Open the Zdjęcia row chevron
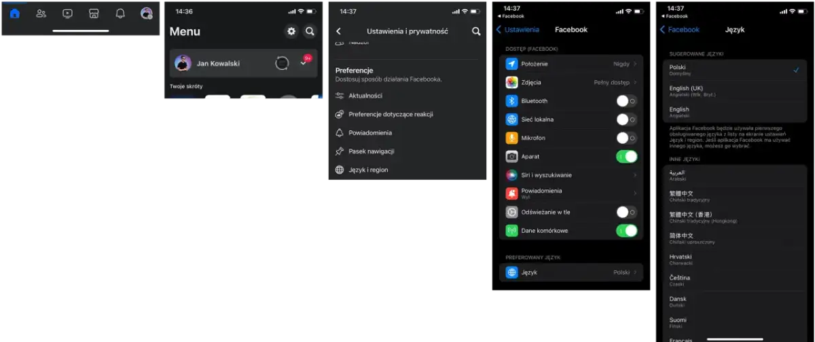Image resolution: width=815 pixels, height=342 pixels. [x=635, y=82]
